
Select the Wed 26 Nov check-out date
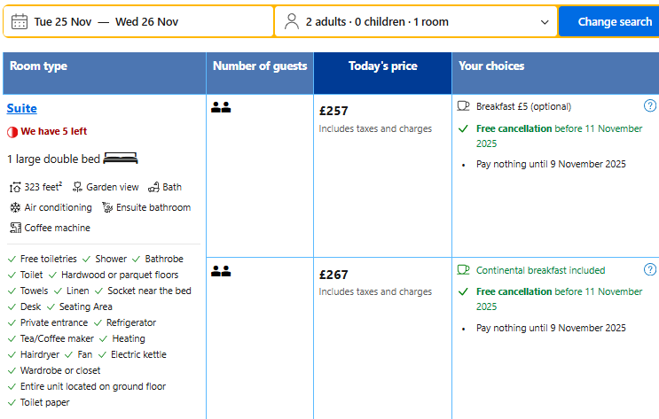[x=146, y=22]
